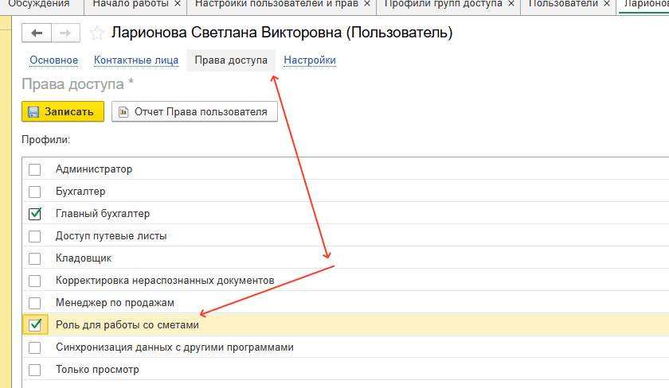
Task: Click Записать to save changes
Action: pyautogui.click(x=63, y=112)
